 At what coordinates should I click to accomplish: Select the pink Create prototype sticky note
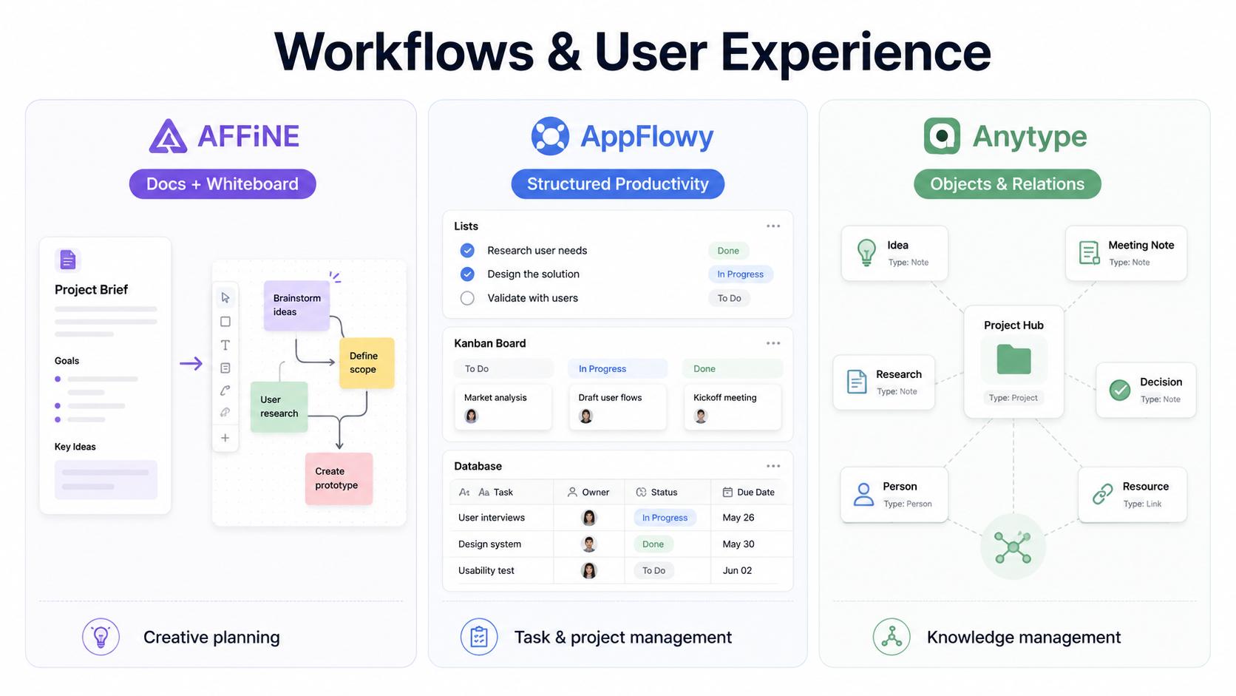(339, 479)
